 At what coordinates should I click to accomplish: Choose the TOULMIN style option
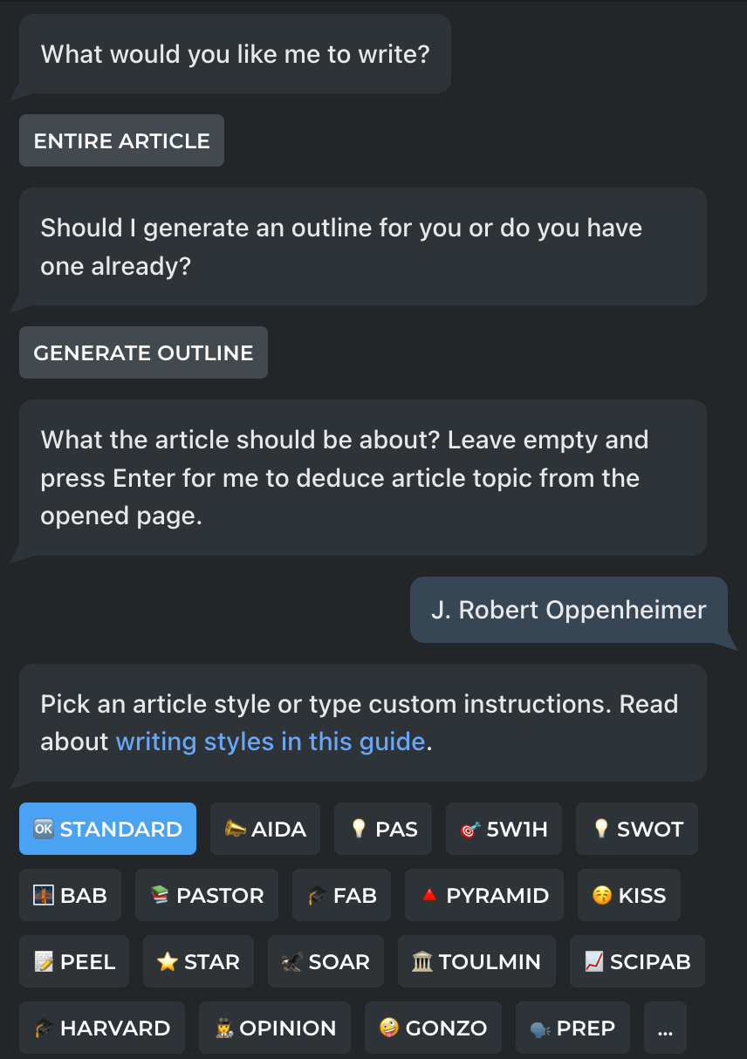point(476,961)
